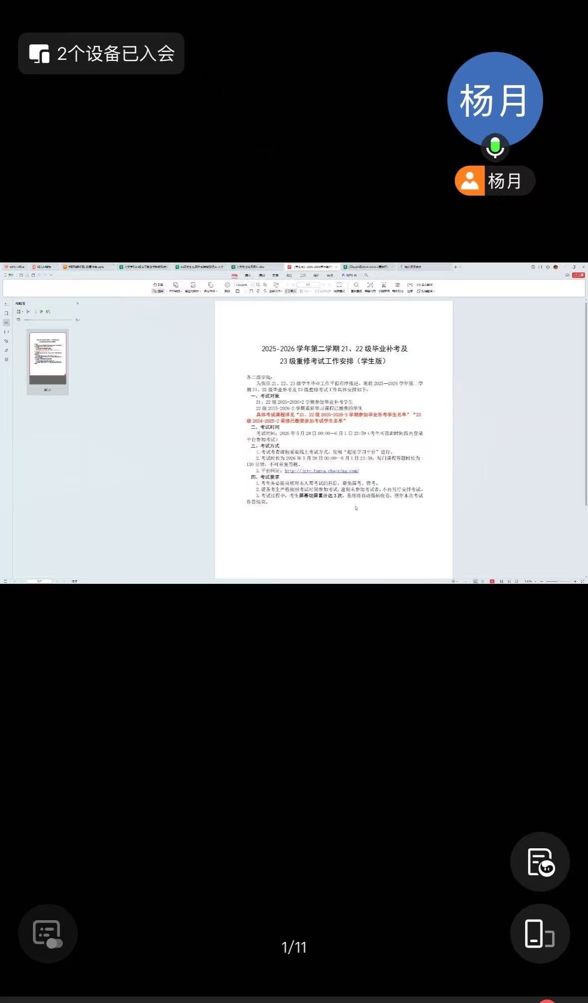Select the 手型 hand tool

158,284
